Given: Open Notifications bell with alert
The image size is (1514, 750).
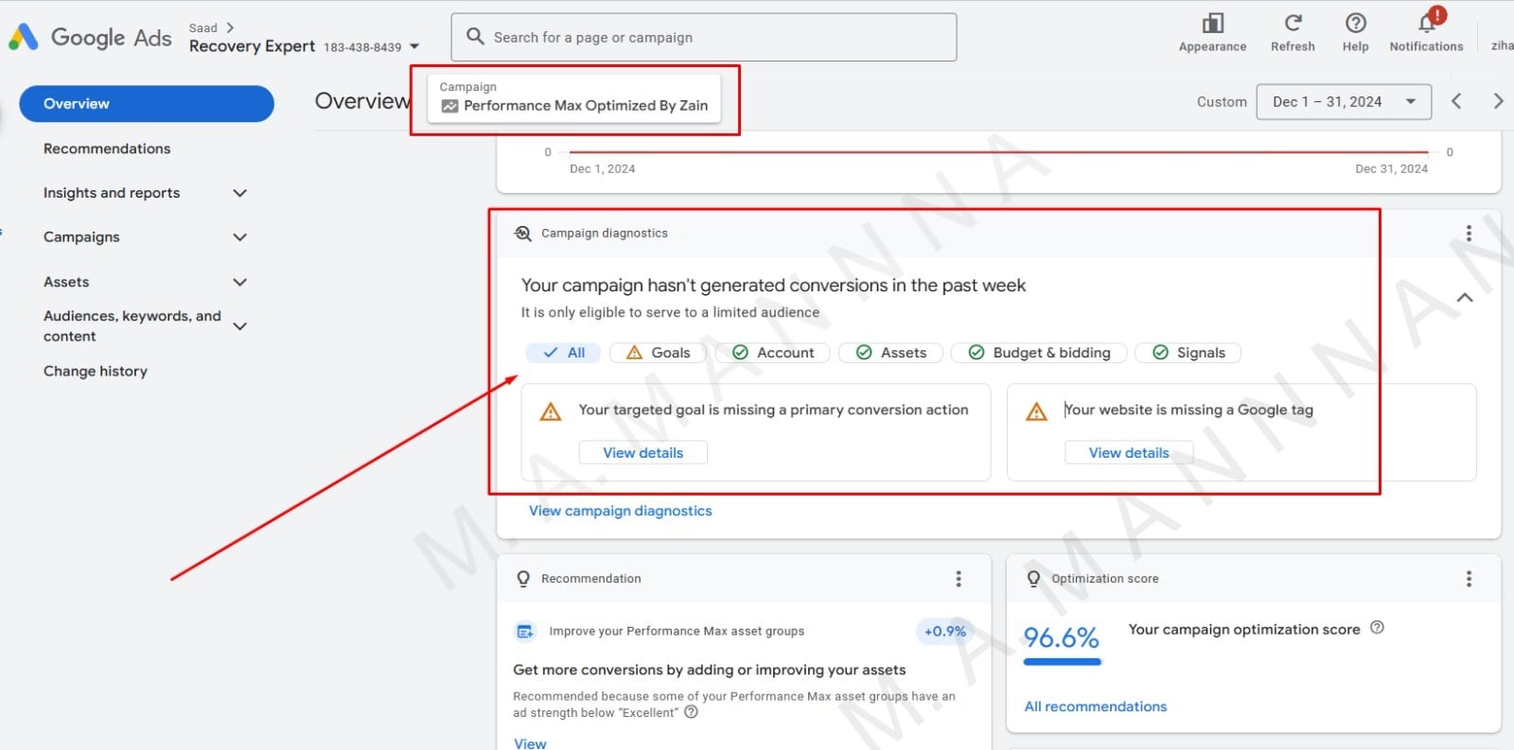Looking at the screenshot, I should (1427, 24).
